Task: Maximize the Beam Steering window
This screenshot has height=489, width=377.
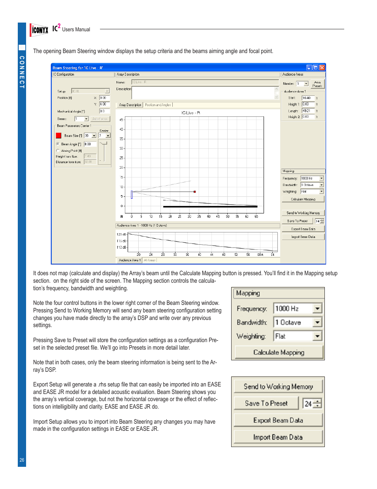Action: (315, 68)
